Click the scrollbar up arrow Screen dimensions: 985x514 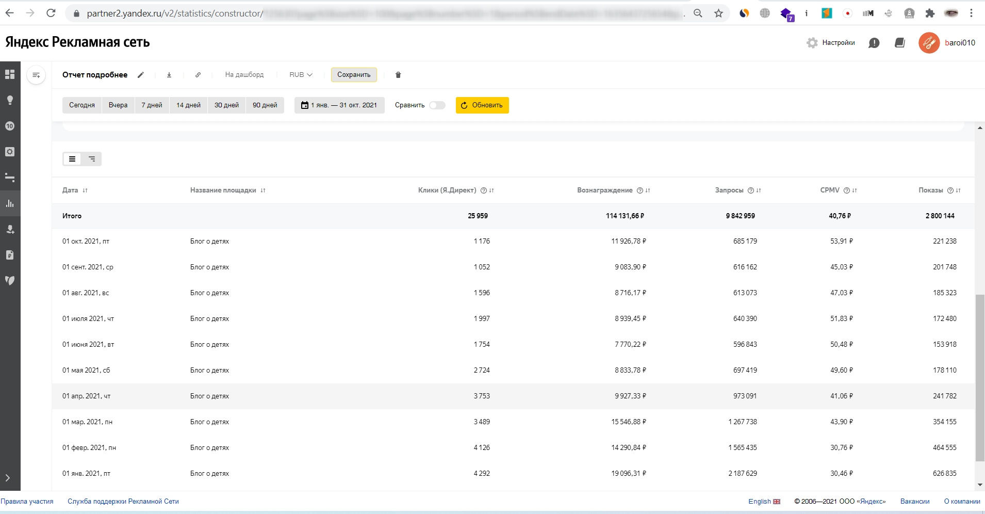980,127
